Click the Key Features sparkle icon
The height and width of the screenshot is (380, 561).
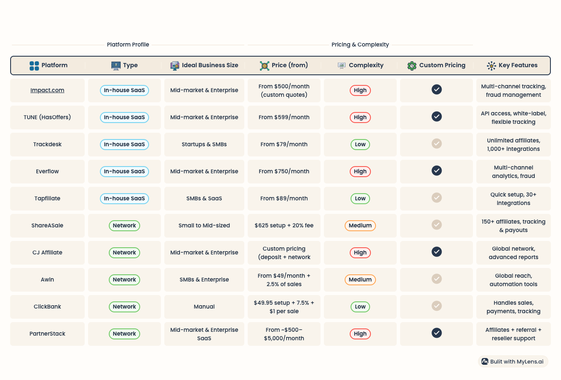tap(492, 66)
